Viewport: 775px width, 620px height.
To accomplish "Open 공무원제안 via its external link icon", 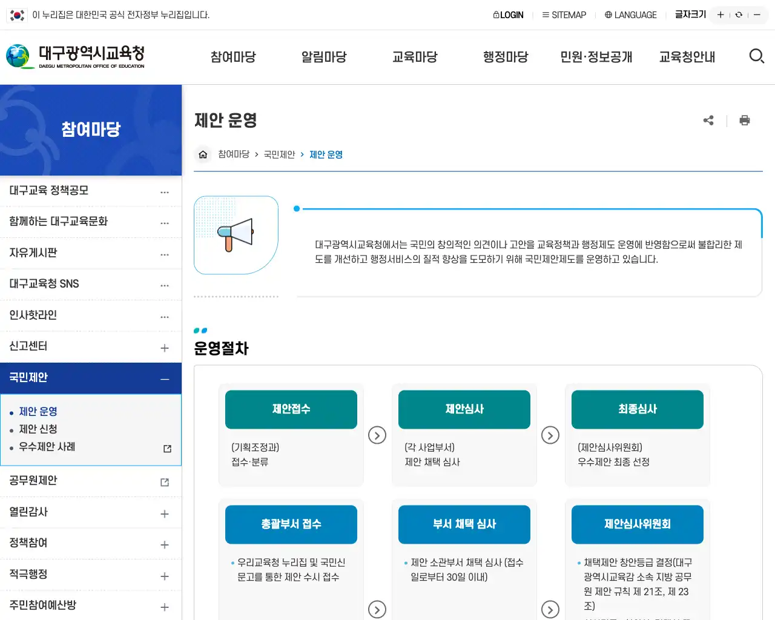I will pyautogui.click(x=163, y=481).
